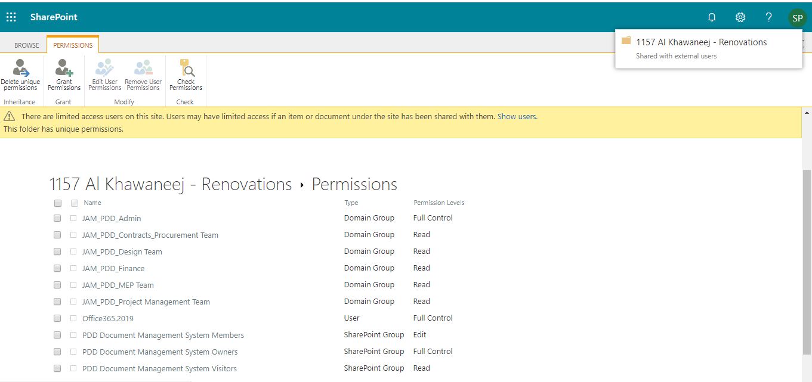This screenshot has width=812, height=382.
Task: Click 'This folder has unique permissions' text
Action: pyautogui.click(x=64, y=129)
